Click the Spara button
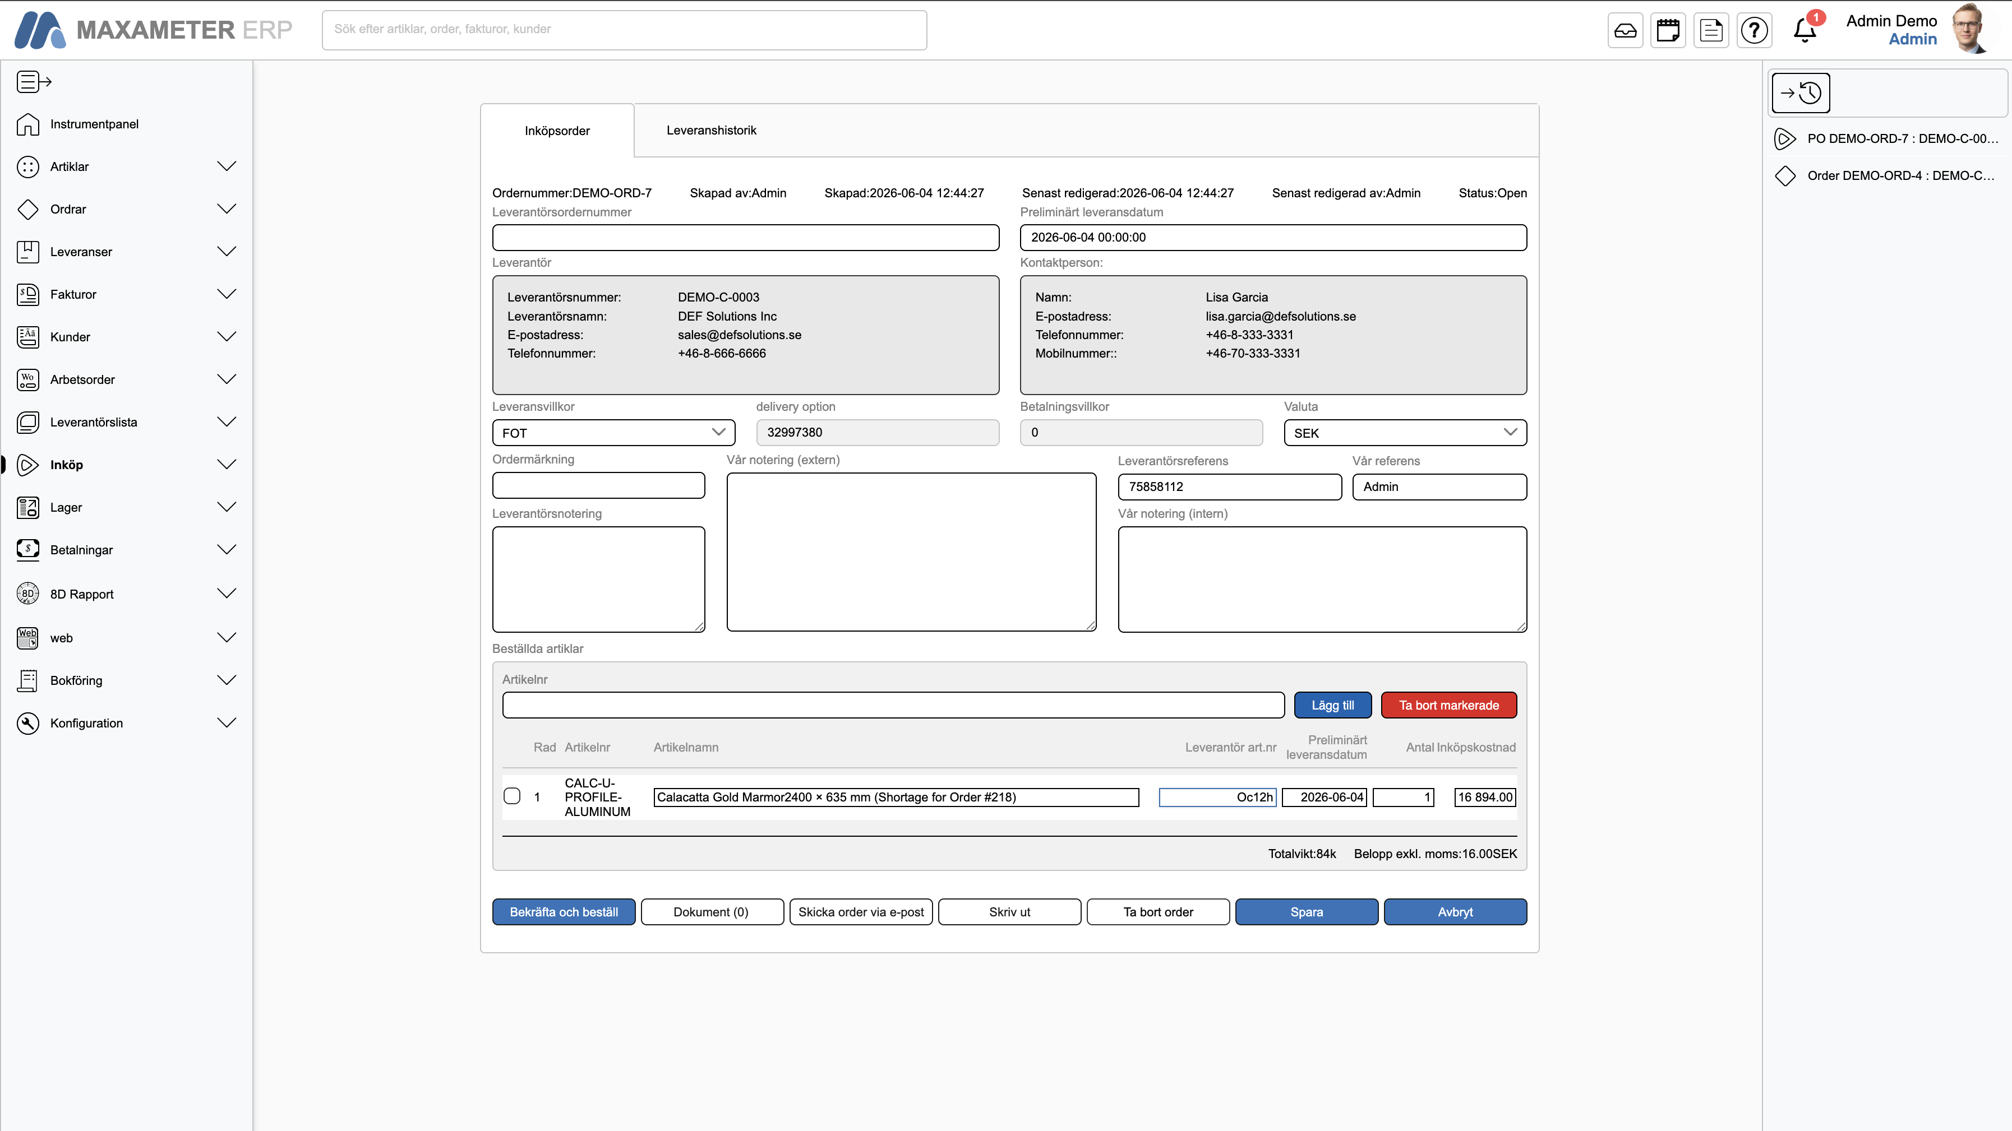 click(1307, 912)
